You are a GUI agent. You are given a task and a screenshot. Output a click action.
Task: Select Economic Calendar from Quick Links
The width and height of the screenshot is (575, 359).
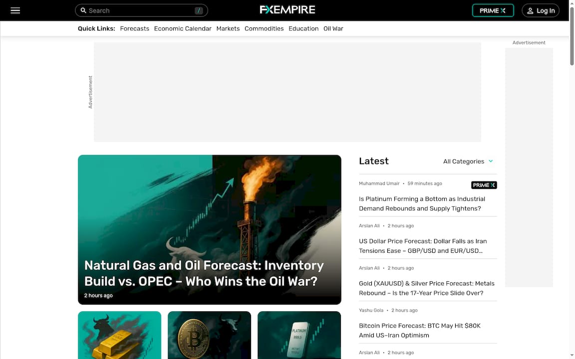pyautogui.click(x=183, y=28)
